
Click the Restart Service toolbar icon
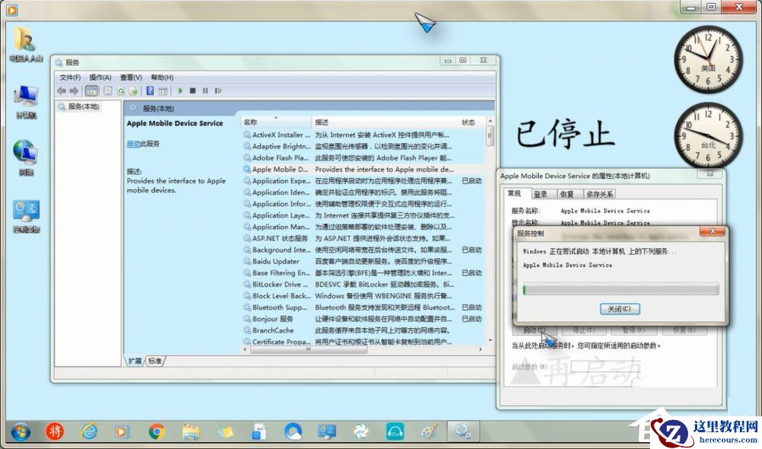click(218, 91)
